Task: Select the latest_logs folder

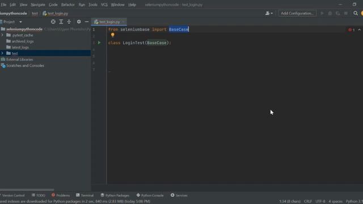Action: (20, 47)
